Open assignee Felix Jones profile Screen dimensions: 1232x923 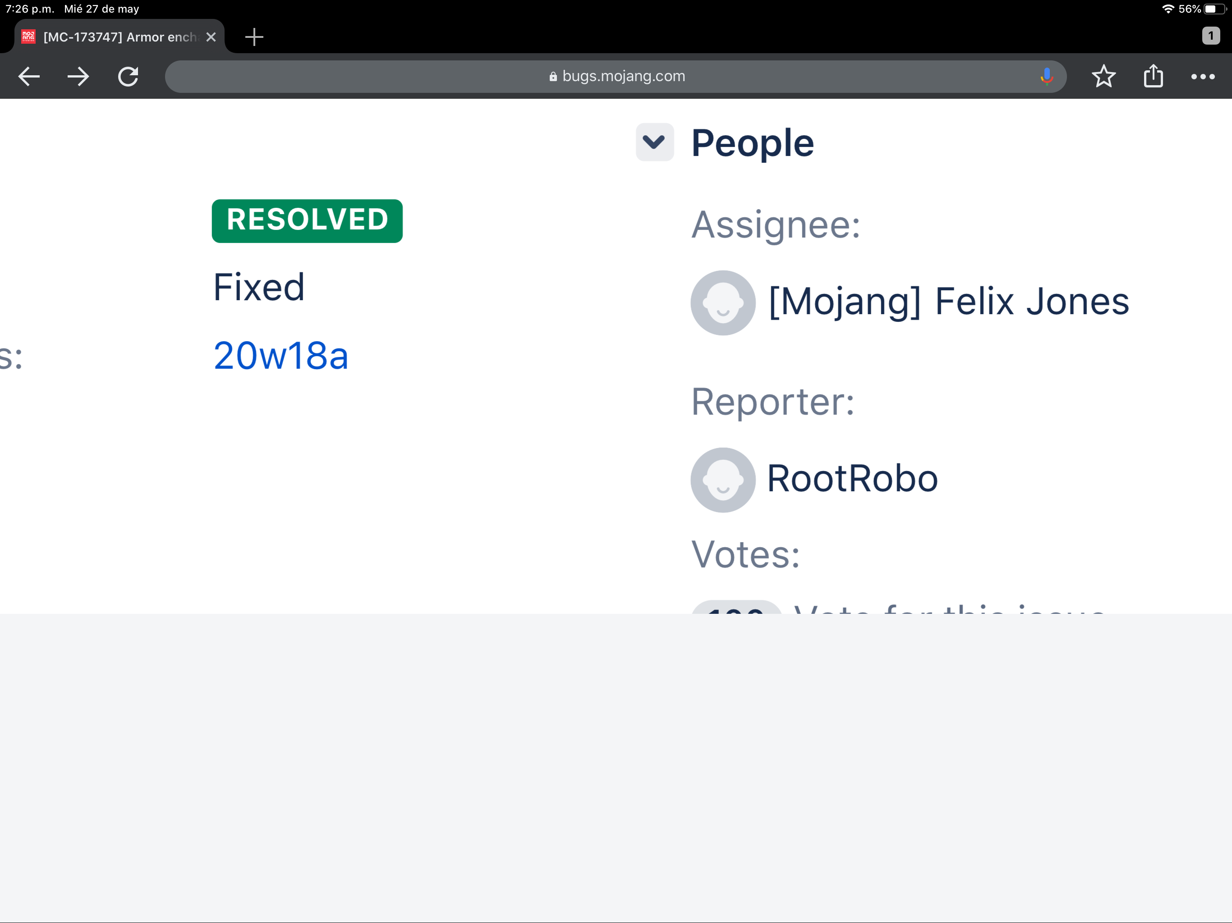pos(948,302)
